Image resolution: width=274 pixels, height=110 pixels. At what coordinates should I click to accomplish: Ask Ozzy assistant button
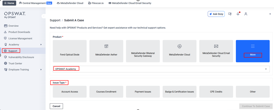click(216, 14)
